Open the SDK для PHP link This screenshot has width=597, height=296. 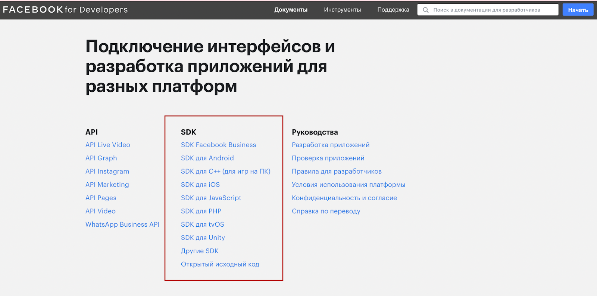coord(201,211)
